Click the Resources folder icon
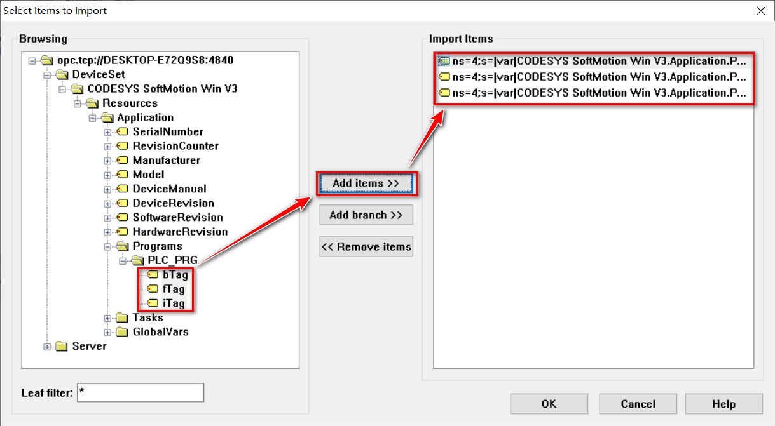Image resolution: width=775 pixels, height=426 pixels. (93, 103)
